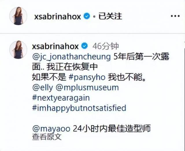Open the three-dot more options menu

coord(175,16)
